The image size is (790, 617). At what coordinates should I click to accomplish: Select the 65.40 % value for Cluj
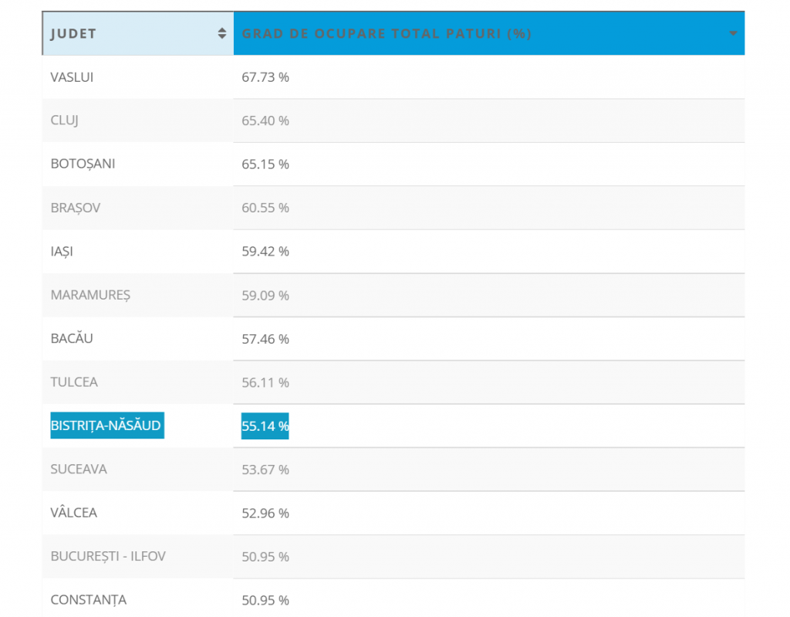265,120
